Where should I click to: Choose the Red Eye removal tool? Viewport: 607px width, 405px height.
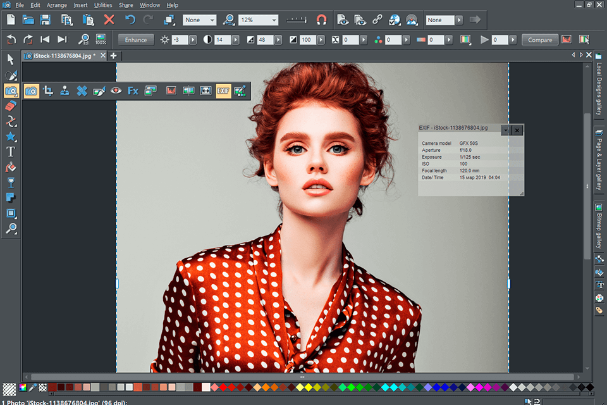tap(116, 91)
